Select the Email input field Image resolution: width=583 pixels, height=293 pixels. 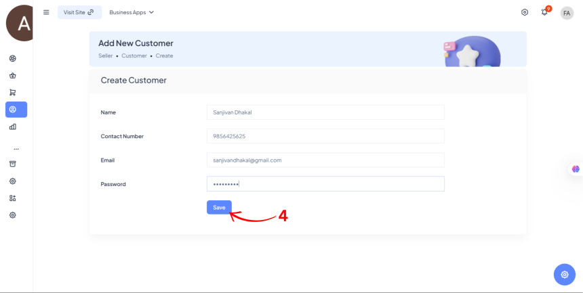pyautogui.click(x=325, y=160)
